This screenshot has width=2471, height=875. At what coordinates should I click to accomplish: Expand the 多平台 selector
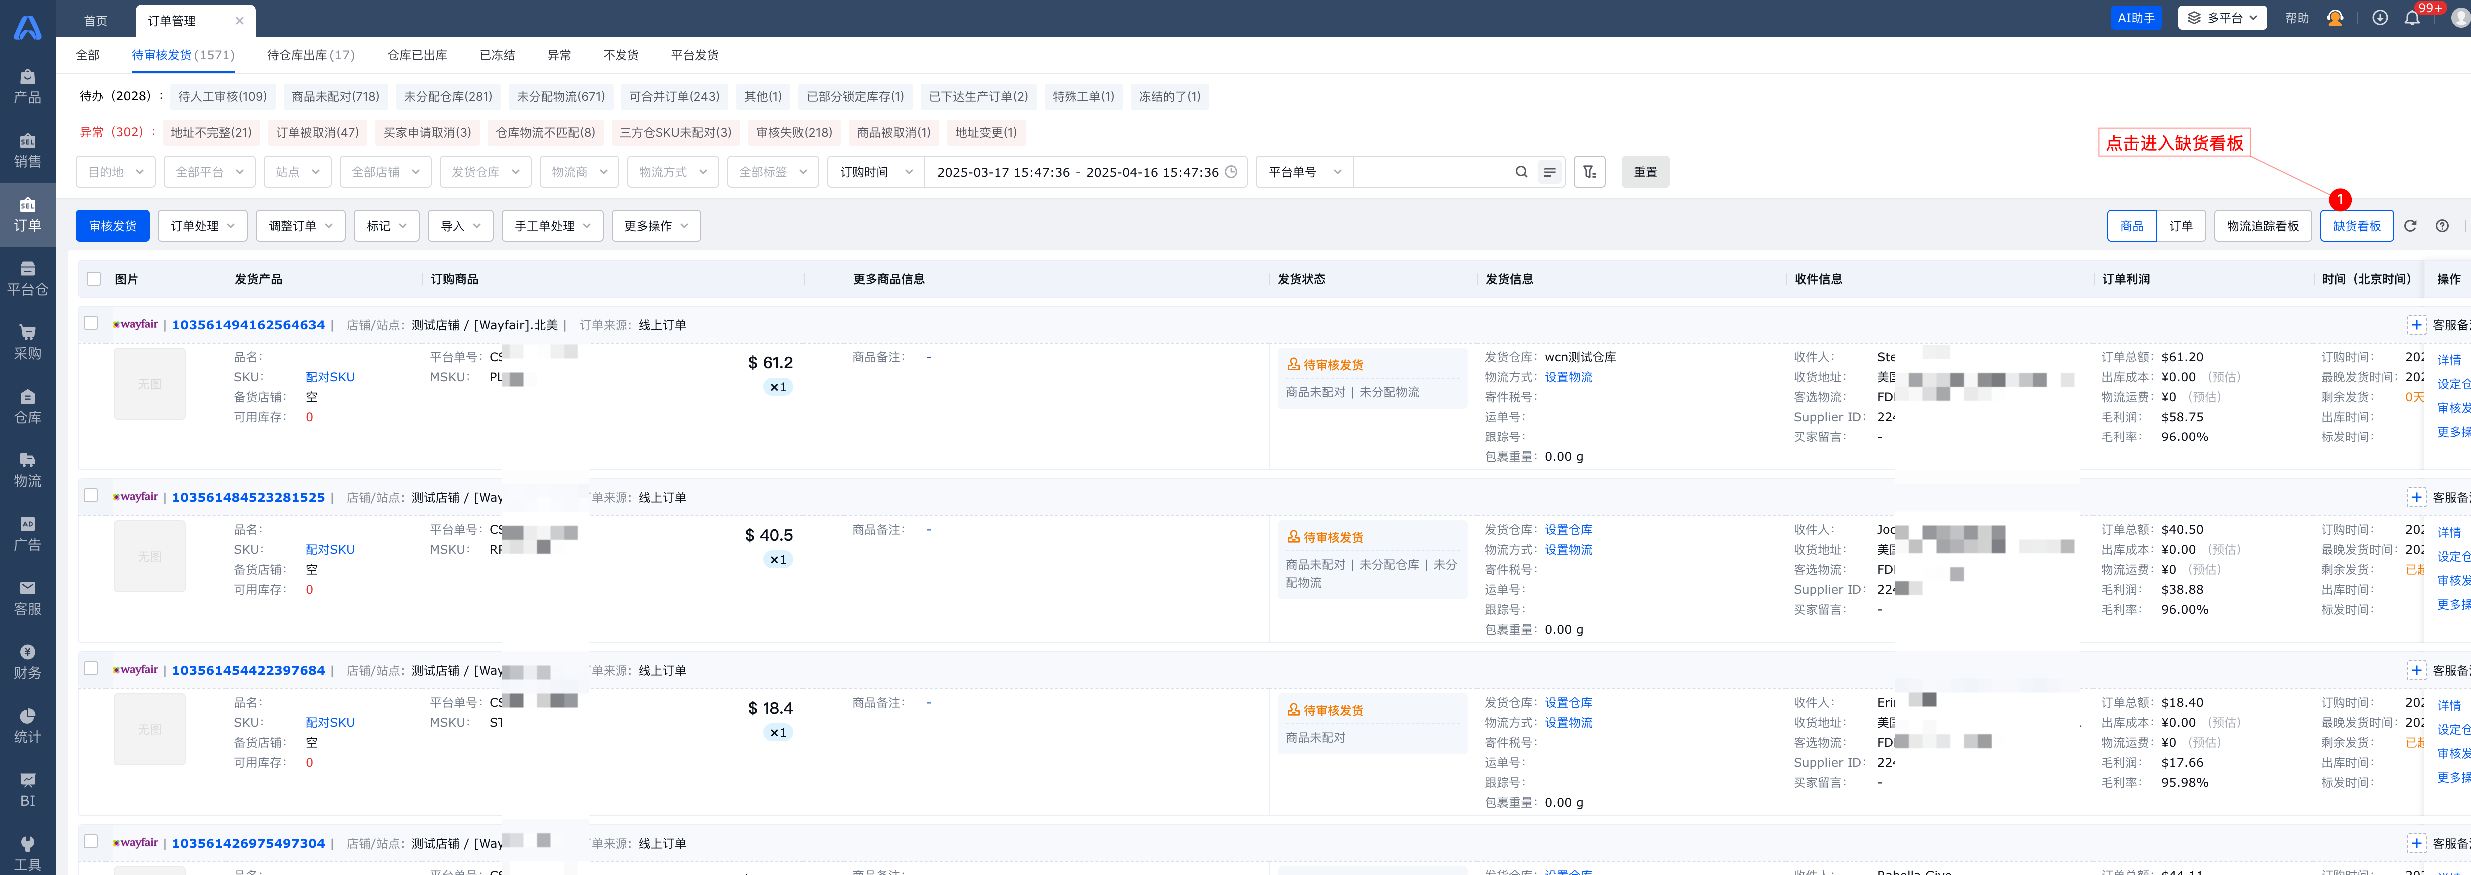click(2222, 18)
